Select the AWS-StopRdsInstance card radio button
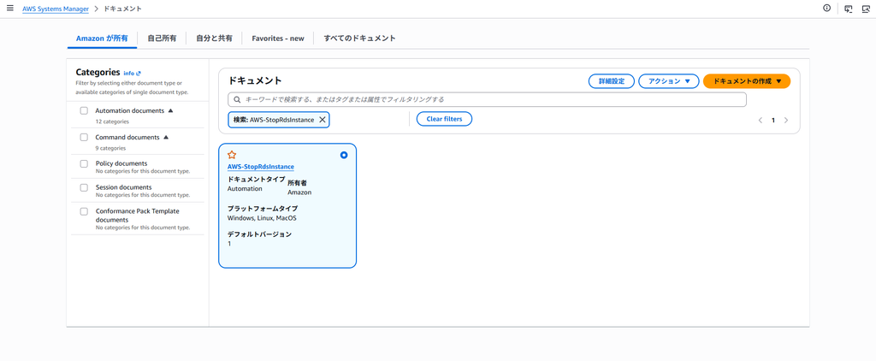 coord(344,155)
